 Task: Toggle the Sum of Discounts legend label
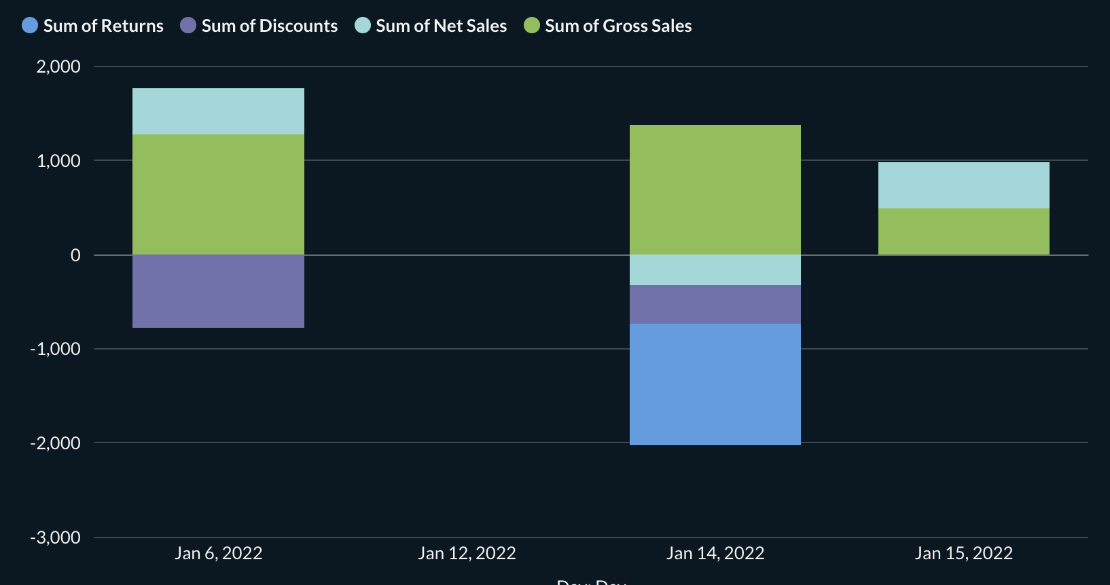tap(270, 26)
